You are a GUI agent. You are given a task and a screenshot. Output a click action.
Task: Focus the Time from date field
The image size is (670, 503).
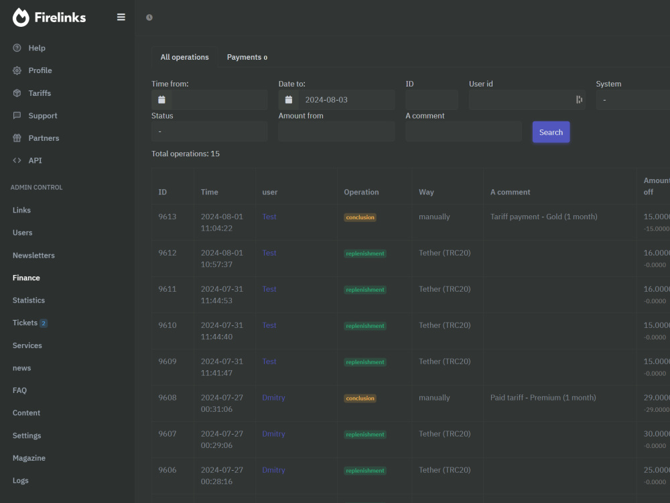click(220, 100)
